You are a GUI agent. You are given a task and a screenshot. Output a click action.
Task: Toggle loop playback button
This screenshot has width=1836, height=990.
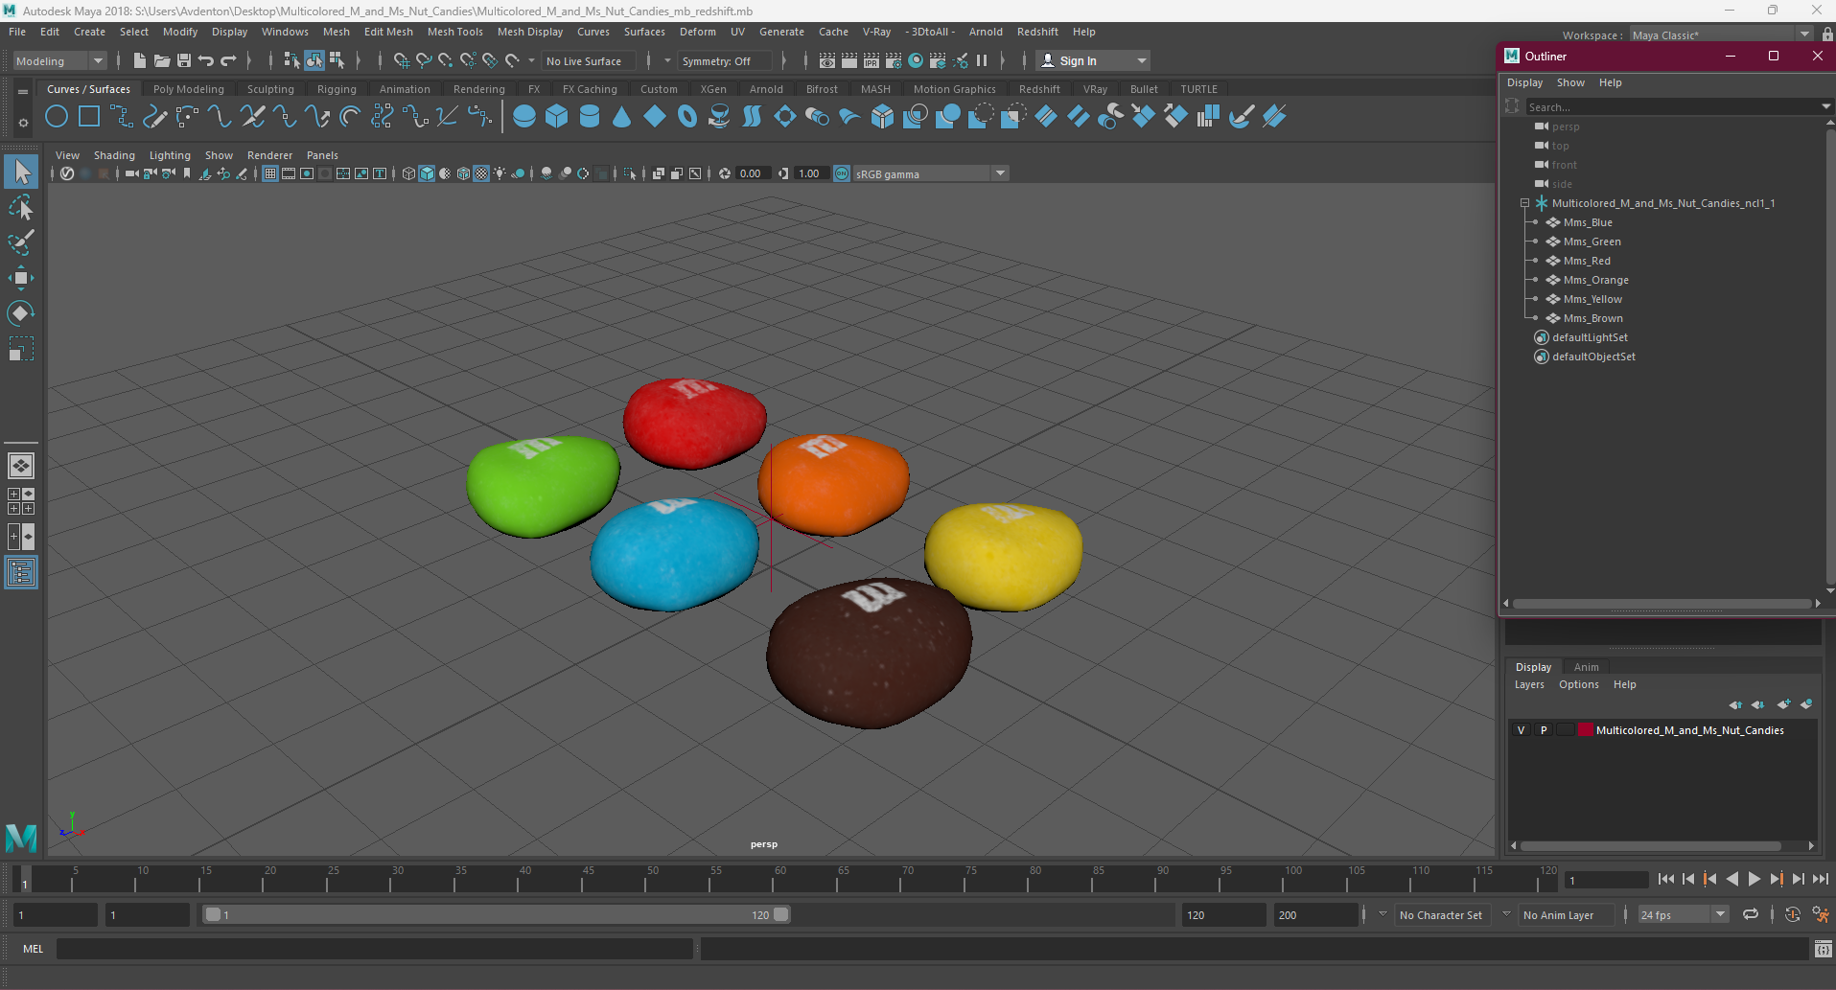[1751, 914]
